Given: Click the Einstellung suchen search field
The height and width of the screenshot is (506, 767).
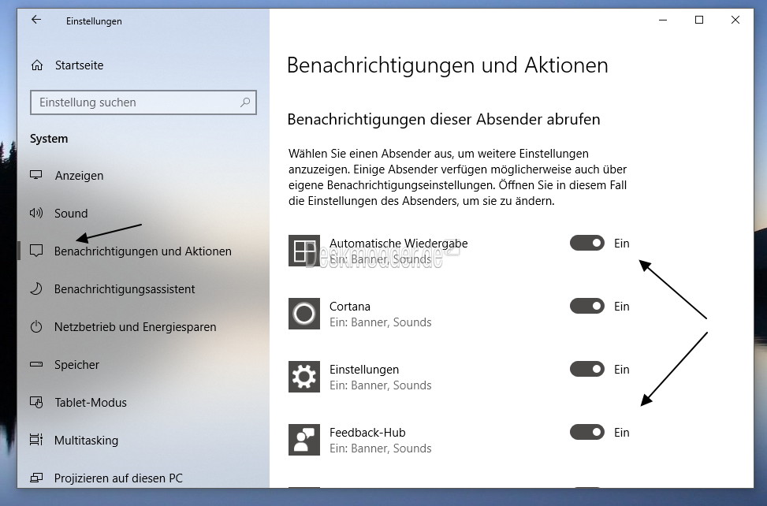Looking at the screenshot, I should coord(143,102).
